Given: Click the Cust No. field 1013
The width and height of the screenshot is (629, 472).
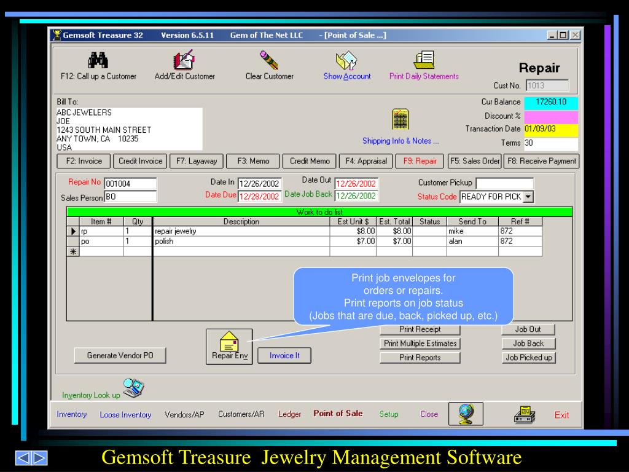Looking at the screenshot, I should pyautogui.click(x=547, y=85).
